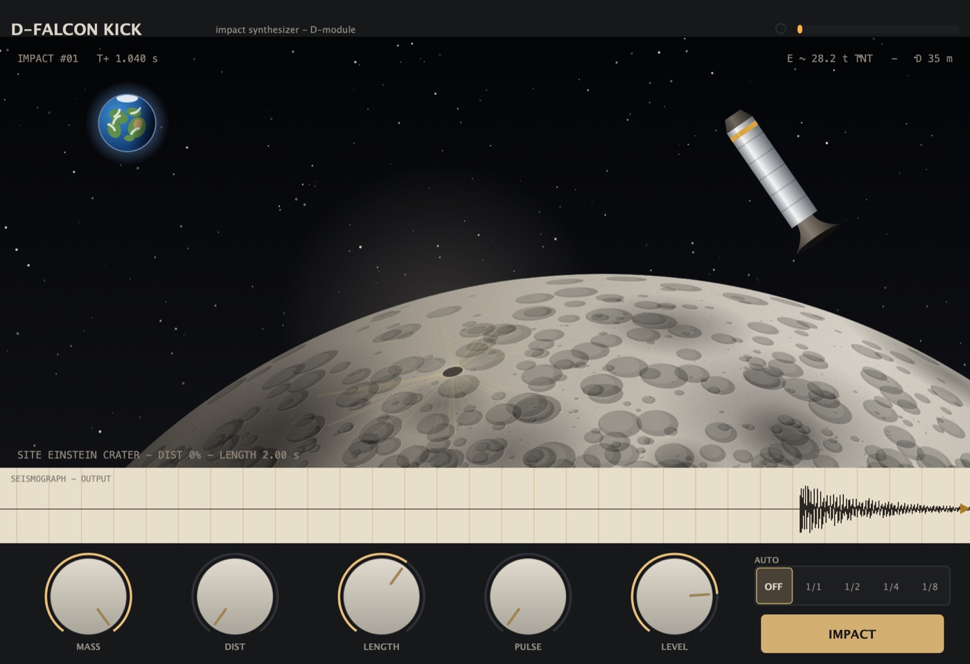Click the seismograph arrow marker

point(964,509)
